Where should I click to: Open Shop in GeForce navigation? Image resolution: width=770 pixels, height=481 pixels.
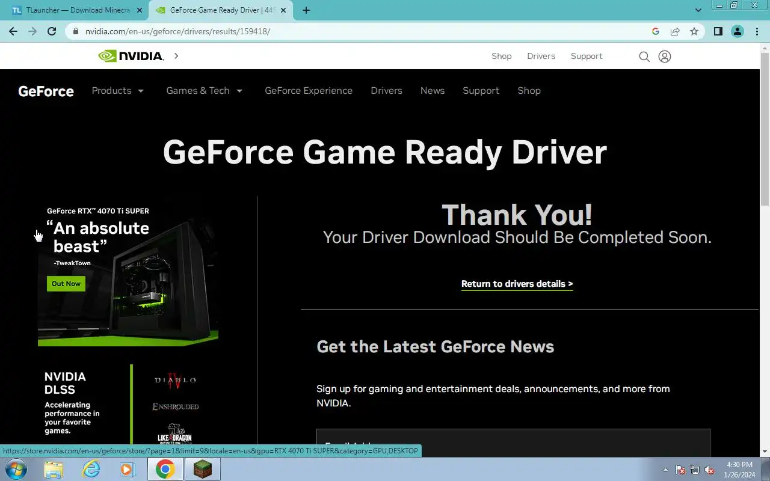pos(529,91)
